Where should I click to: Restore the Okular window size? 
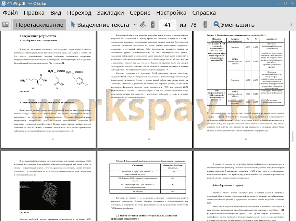[x=285, y=3]
